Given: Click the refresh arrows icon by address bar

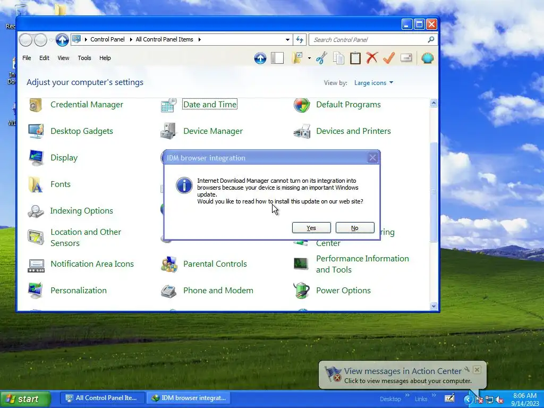Looking at the screenshot, I should point(300,39).
